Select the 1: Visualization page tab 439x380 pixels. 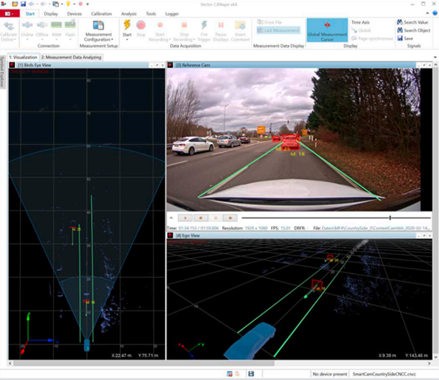click(x=23, y=57)
